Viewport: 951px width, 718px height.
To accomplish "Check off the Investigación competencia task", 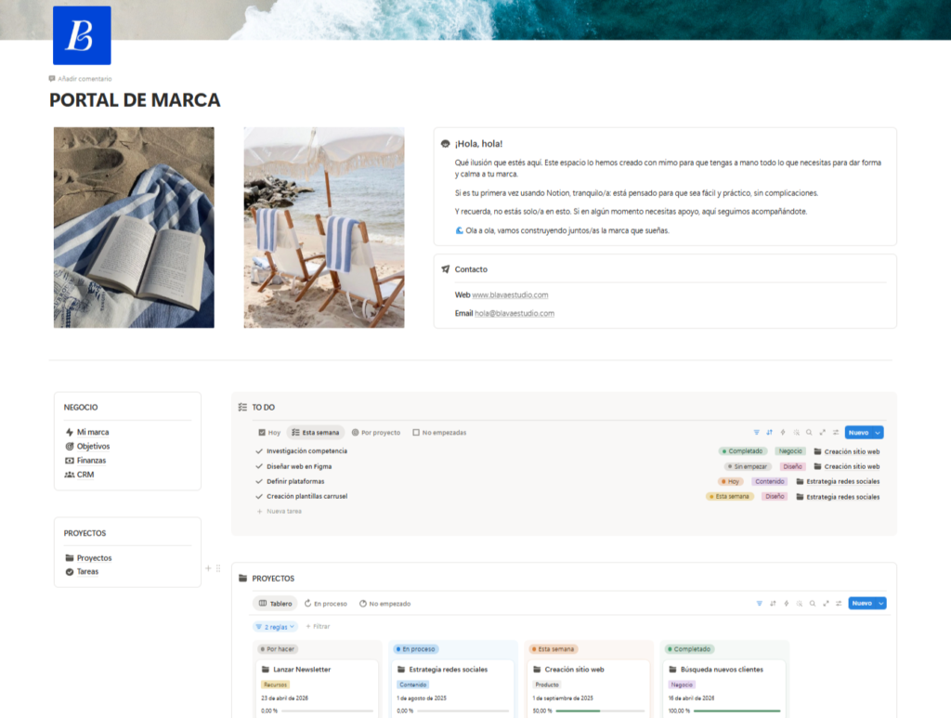I will (x=259, y=451).
